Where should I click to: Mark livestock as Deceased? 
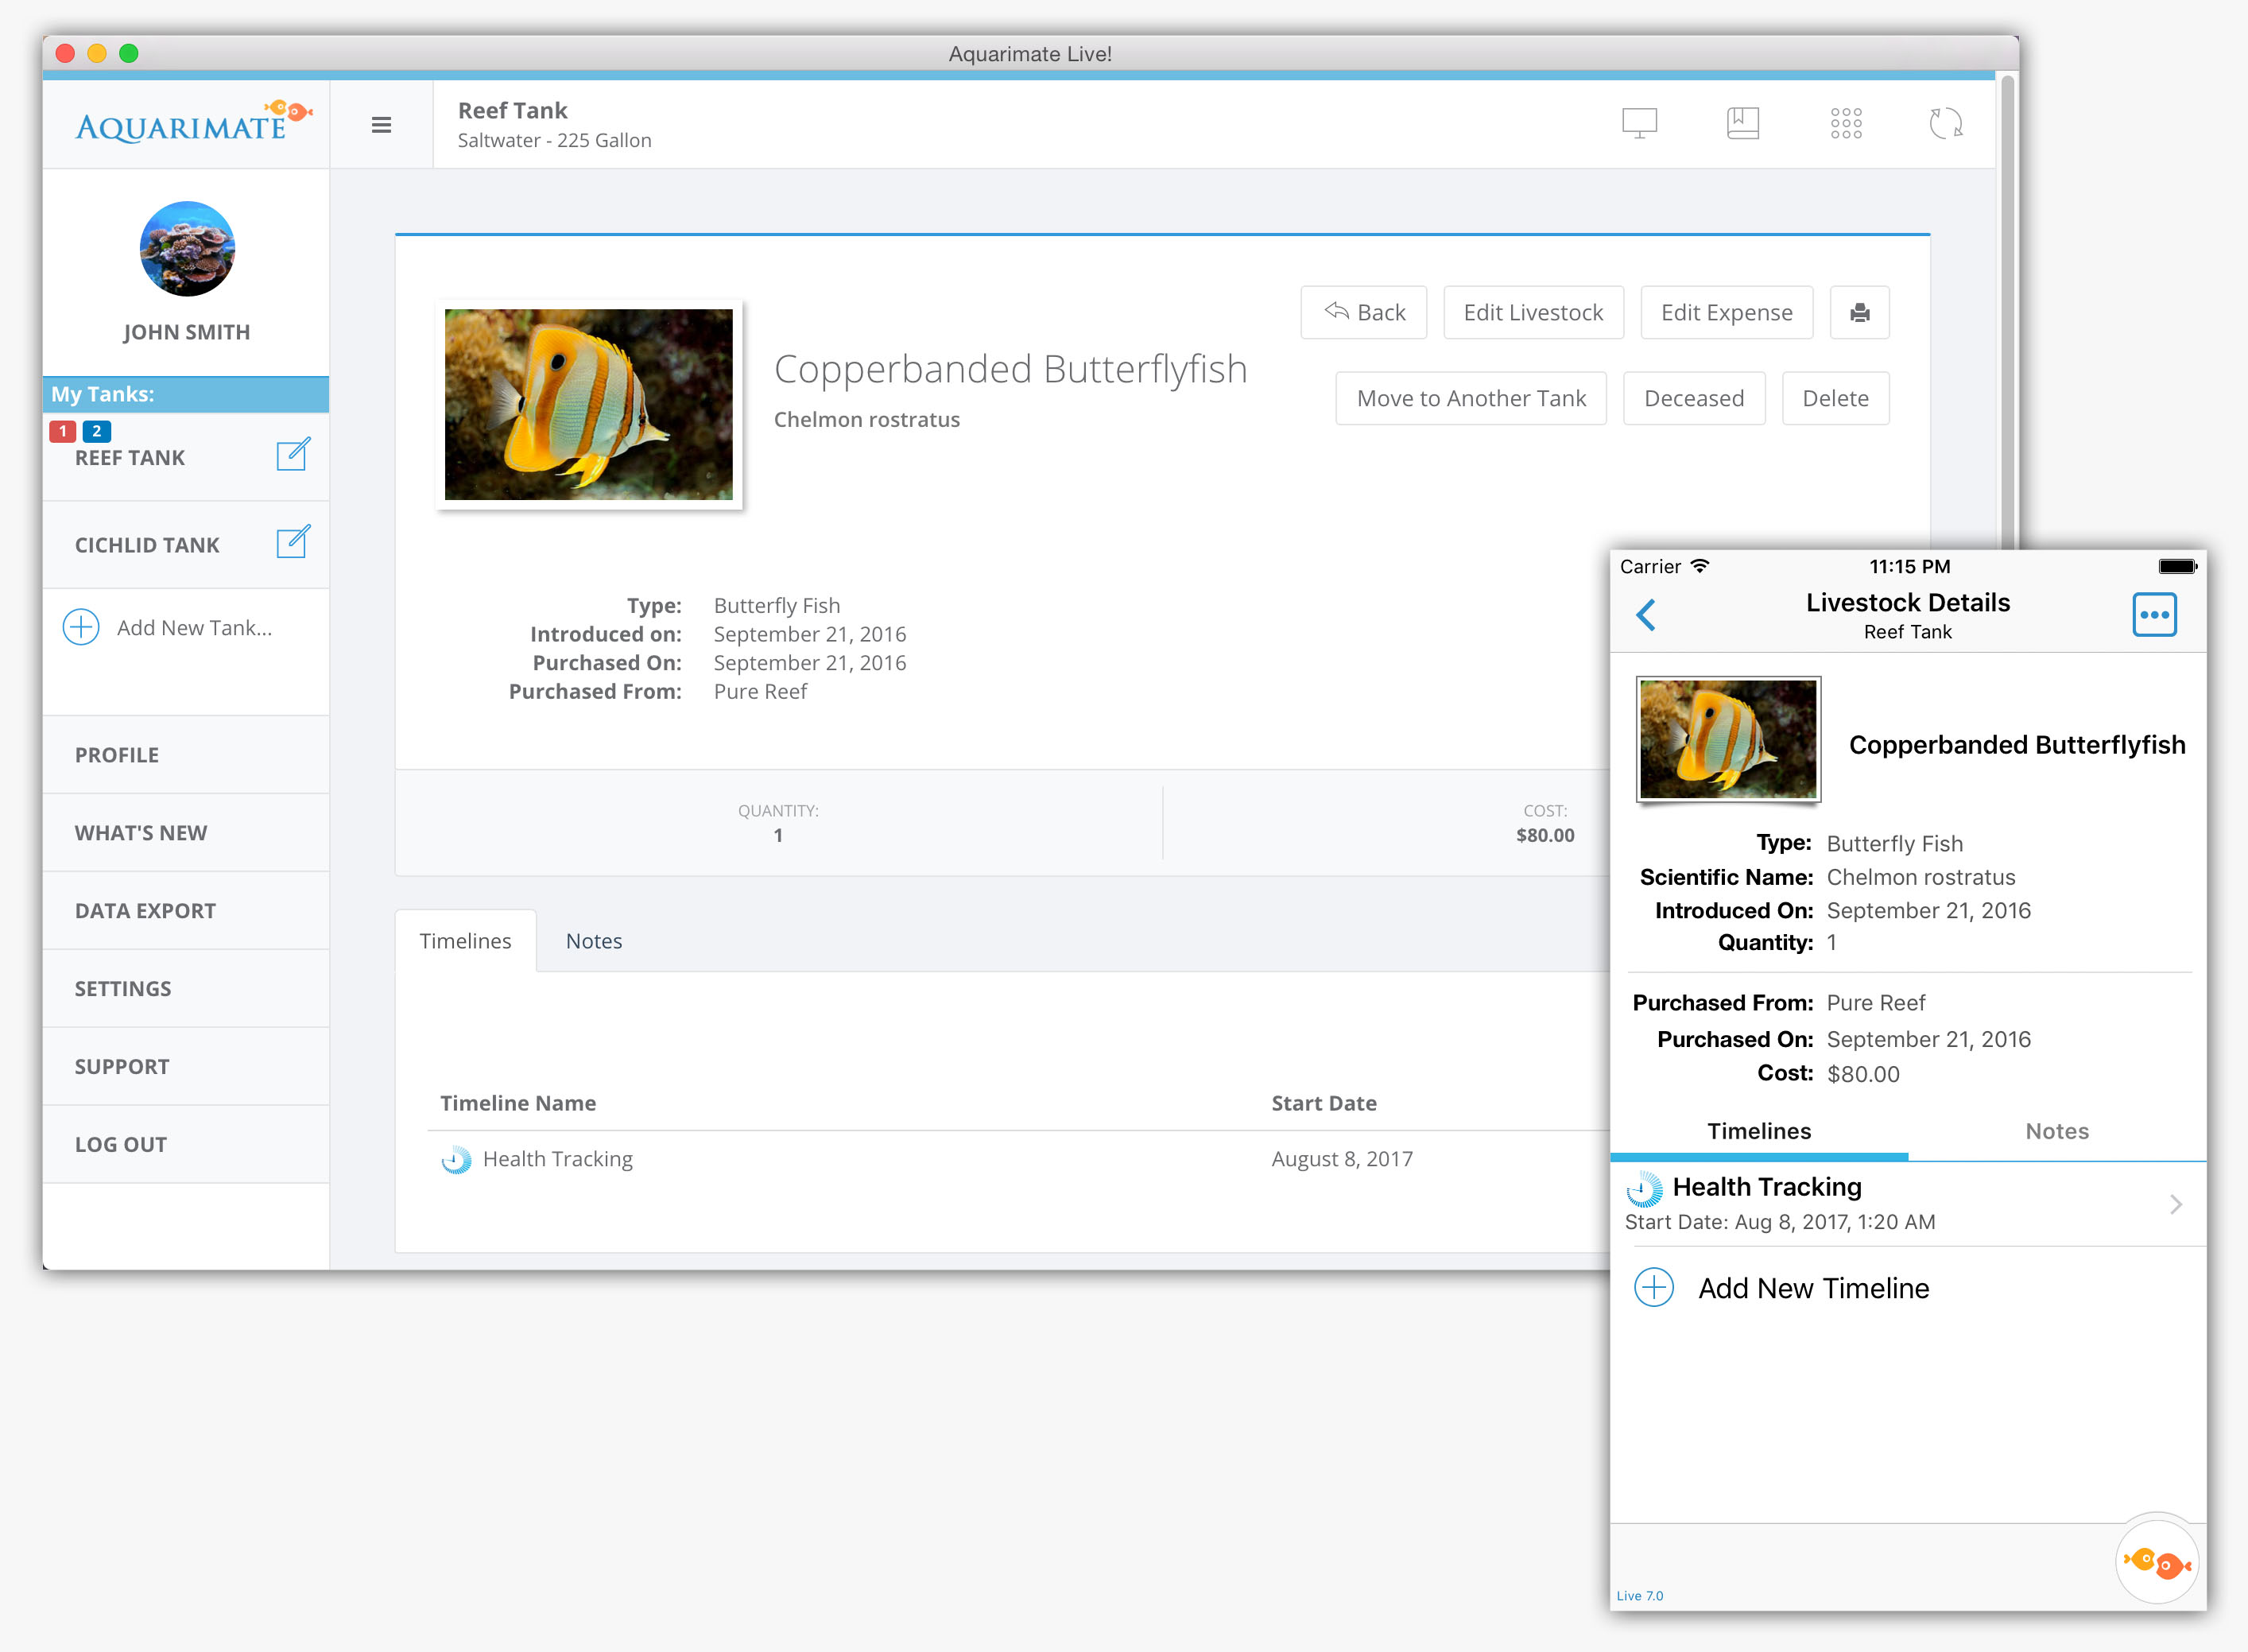(x=1694, y=399)
